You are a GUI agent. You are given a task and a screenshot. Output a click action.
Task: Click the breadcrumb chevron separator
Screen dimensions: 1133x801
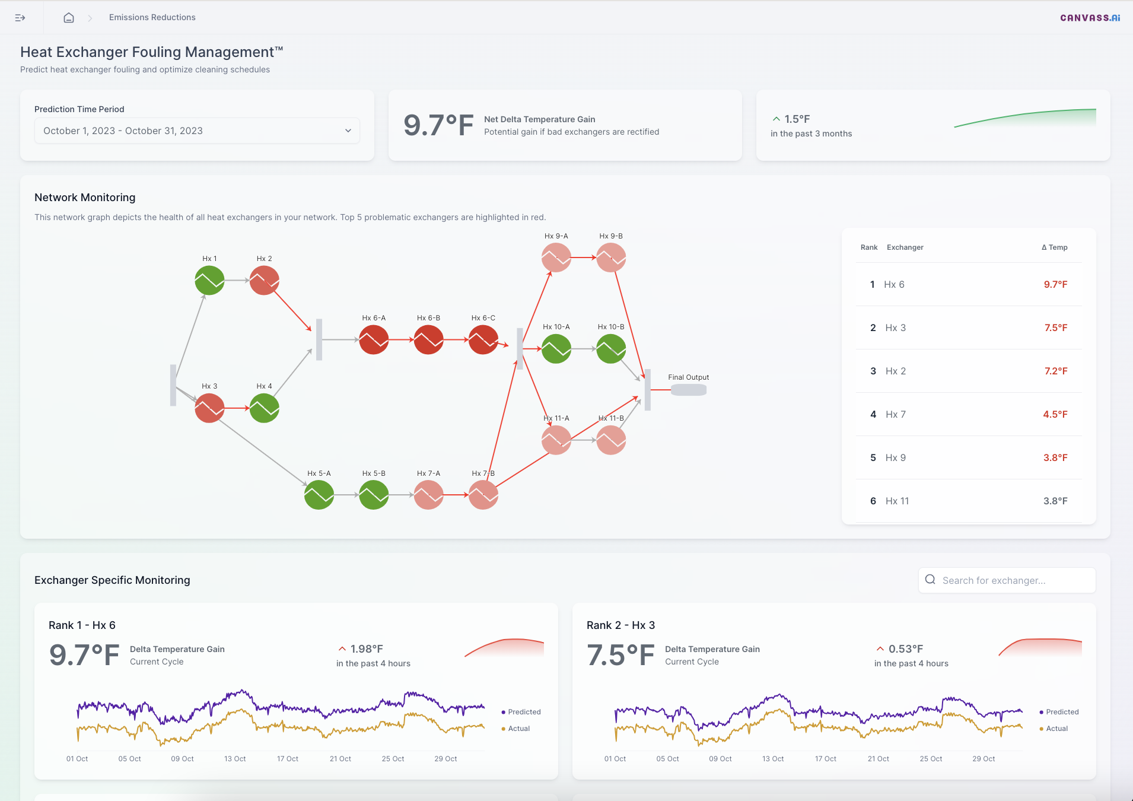click(x=90, y=18)
